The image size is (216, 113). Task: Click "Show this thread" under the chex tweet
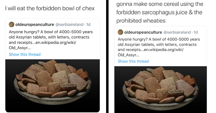coord(25,54)
